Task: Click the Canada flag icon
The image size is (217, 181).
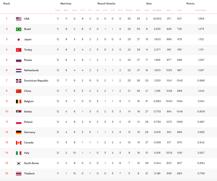Action: click(19, 143)
